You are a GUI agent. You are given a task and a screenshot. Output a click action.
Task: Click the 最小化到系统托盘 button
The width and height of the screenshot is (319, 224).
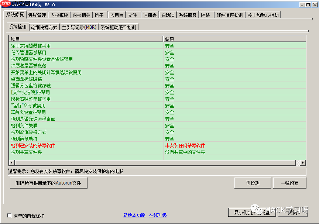point(252,212)
